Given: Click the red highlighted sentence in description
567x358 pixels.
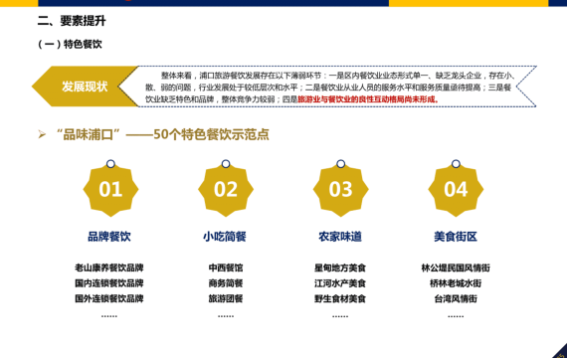Looking at the screenshot, I should pos(368,99).
